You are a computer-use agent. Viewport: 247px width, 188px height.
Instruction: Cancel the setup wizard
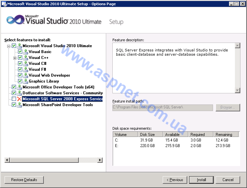228,180
